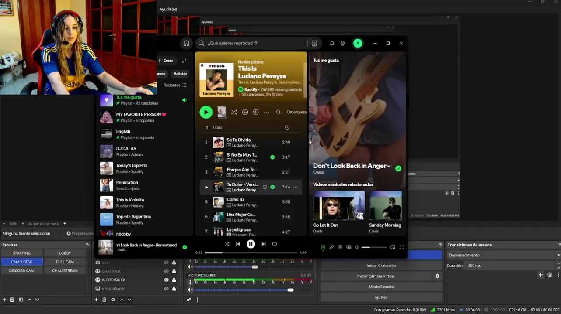This screenshot has height=314, width=561.
Task: Open more options for Tu Dolor track
Action: [x=295, y=187]
